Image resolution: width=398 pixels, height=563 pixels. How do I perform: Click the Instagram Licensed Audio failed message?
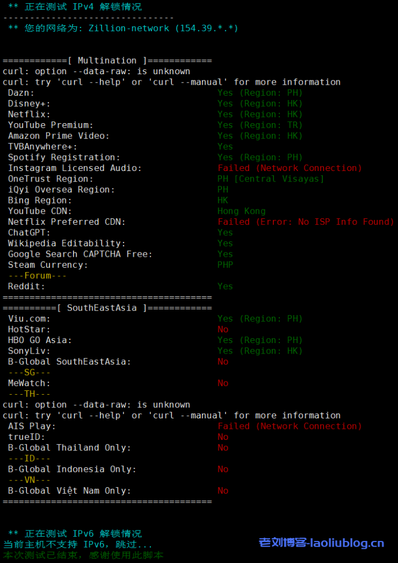[290, 168]
